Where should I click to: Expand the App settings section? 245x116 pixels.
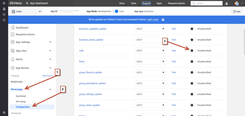50,42
